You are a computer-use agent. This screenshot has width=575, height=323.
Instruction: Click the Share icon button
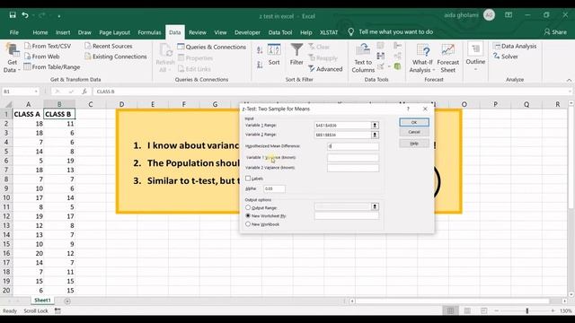[x=555, y=32]
